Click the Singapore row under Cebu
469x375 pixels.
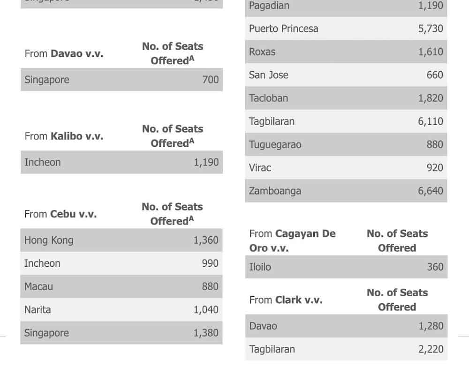click(121, 333)
